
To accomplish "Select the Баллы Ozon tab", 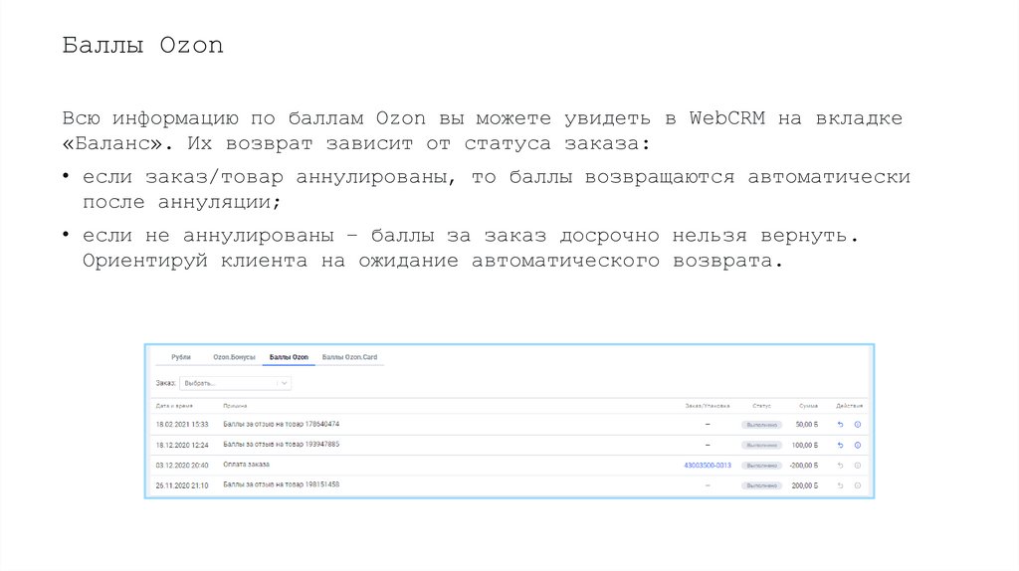I will pyautogui.click(x=289, y=357).
